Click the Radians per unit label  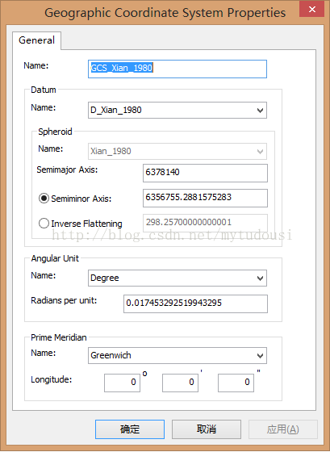coord(64,300)
